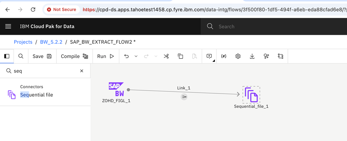This screenshot has width=347, height=141.
Task: Expand the redo history dropdown
Action: point(156,56)
